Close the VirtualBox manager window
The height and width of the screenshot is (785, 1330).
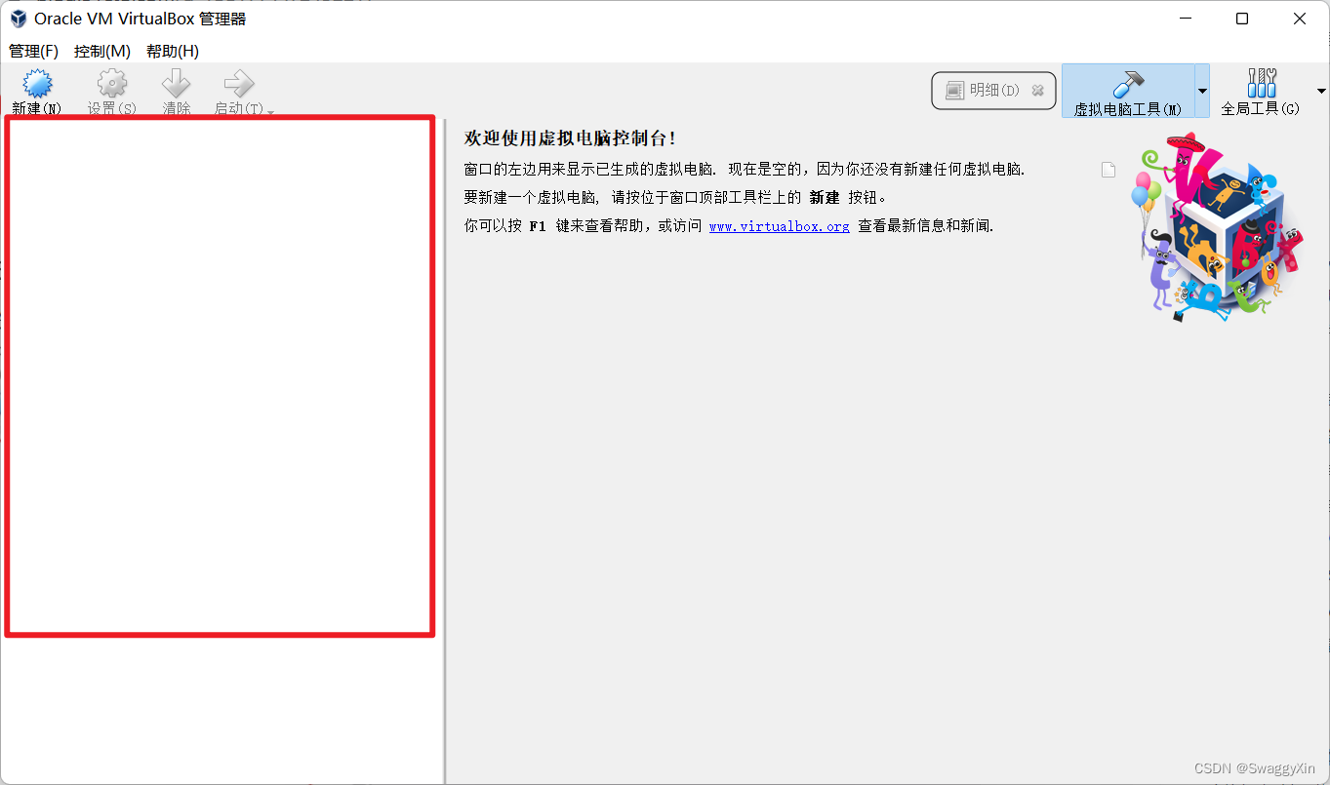(1300, 19)
